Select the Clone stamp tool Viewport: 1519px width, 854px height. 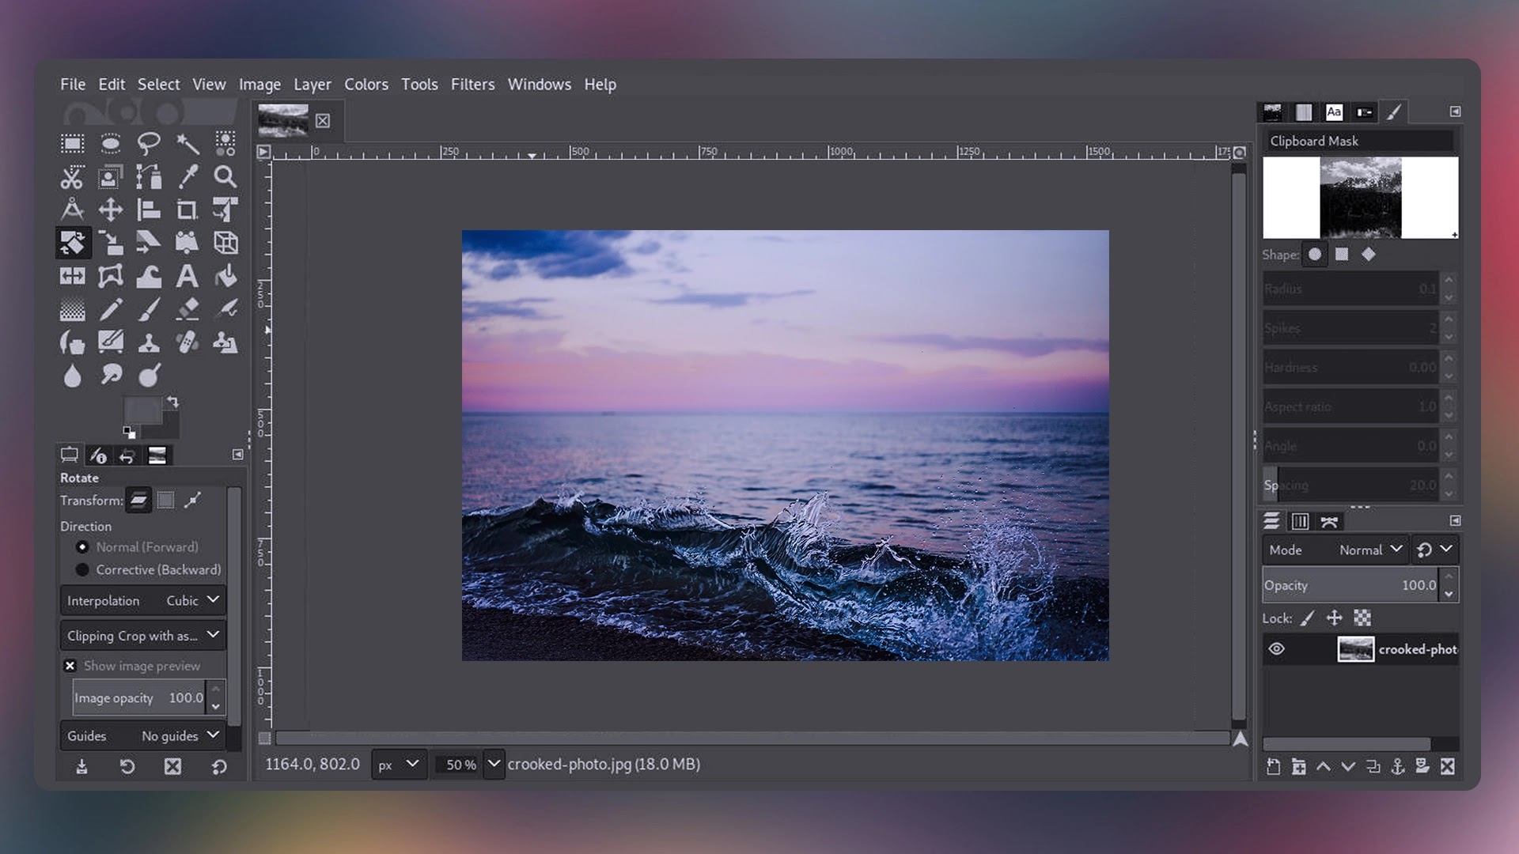[x=149, y=342]
